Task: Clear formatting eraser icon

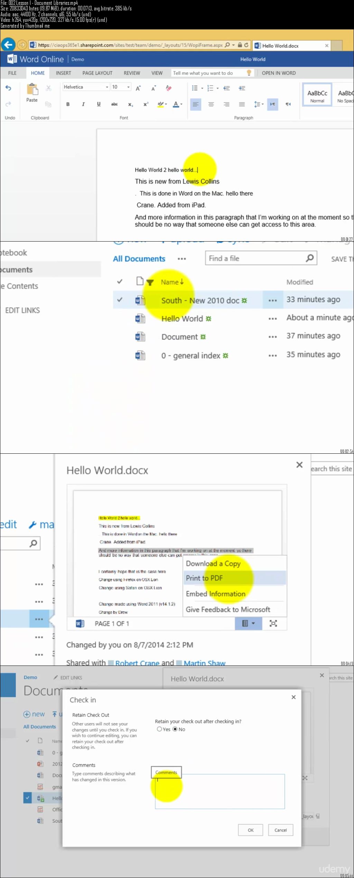Action: coord(169,88)
